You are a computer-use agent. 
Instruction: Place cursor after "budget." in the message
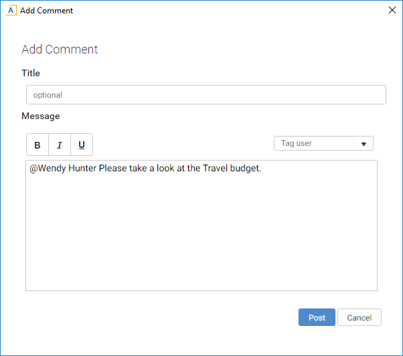click(x=262, y=168)
